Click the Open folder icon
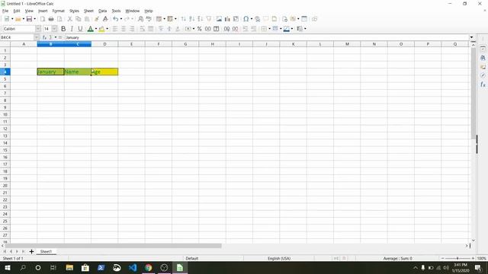Screen dimensions: 488x274 coord(18,19)
